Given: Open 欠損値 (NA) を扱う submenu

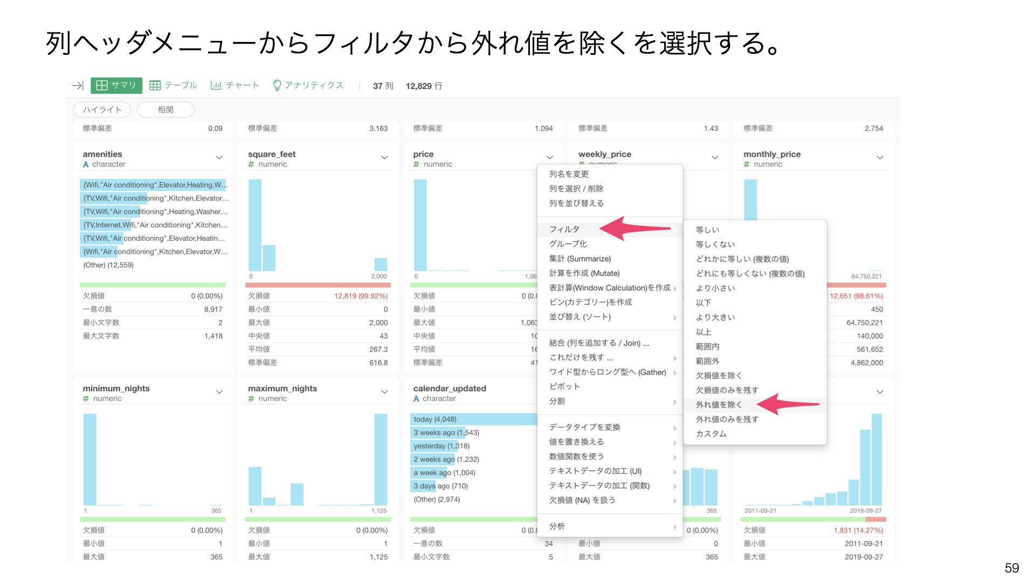Looking at the screenshot, I should click(x=610, y=500).
